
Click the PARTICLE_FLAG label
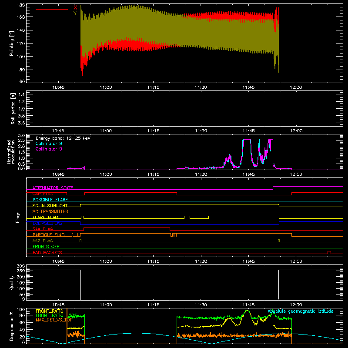point(49,235)
